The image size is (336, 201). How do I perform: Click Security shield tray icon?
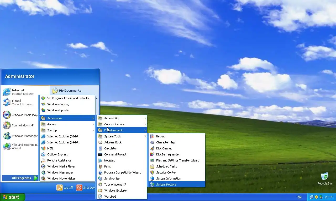pyautogui.click(x=316, y=197)
